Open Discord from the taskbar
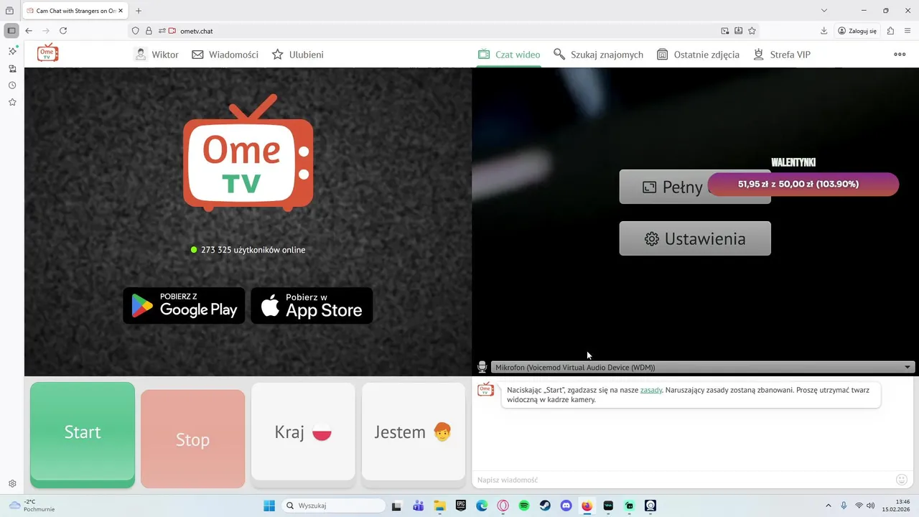919x517 pixels. 566,506
